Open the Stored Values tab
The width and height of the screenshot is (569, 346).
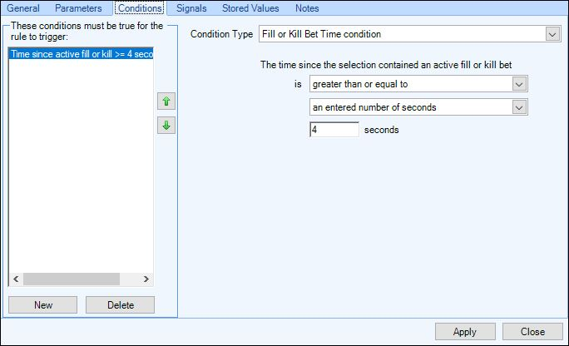(250, 8)
